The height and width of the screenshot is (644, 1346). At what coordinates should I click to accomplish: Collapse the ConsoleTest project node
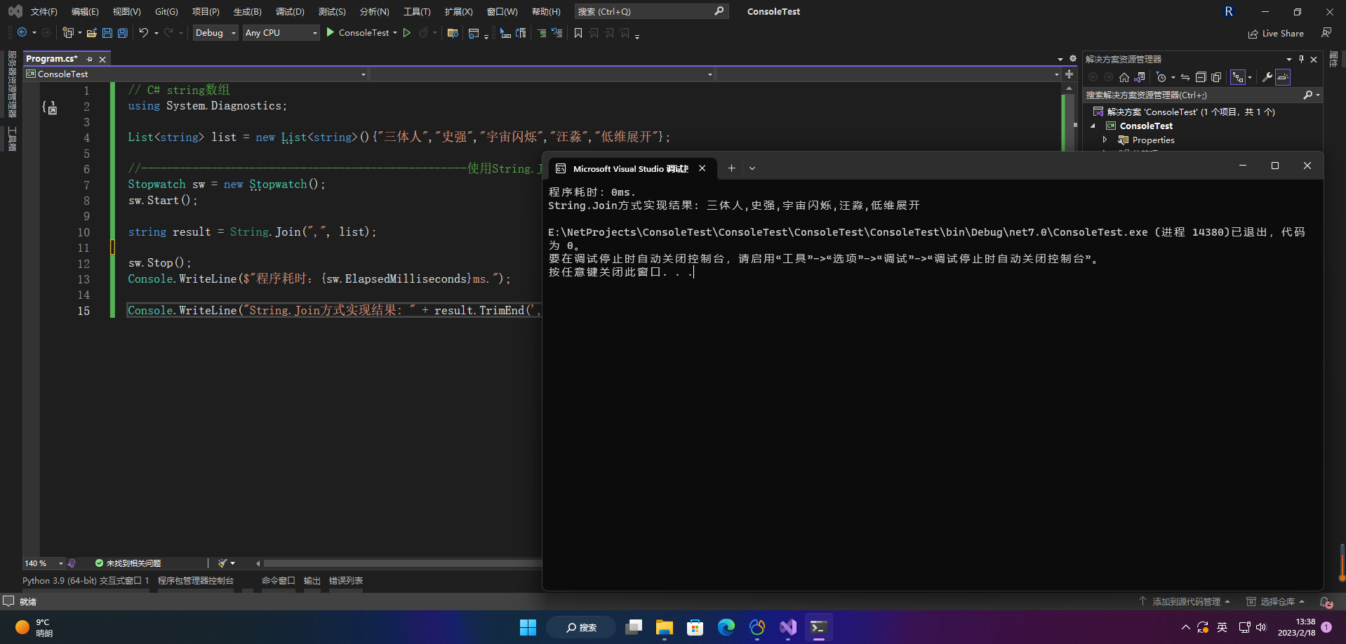[x=1093, y=126]
